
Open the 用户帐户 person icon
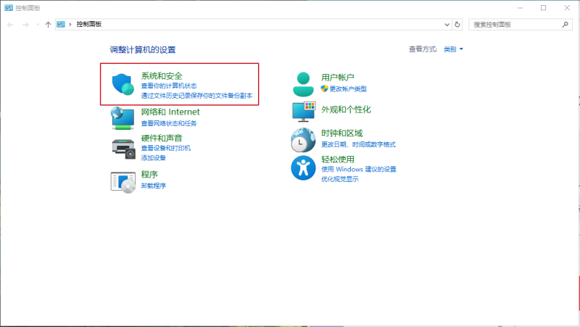click(x=303, y=84)
